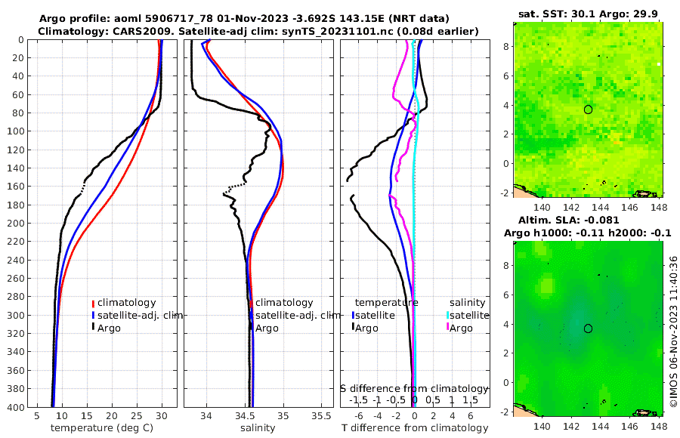Click the red climatology legend swatch in temperature plot
The height and width of the screenshot is (438, 680).
(93, 304)
